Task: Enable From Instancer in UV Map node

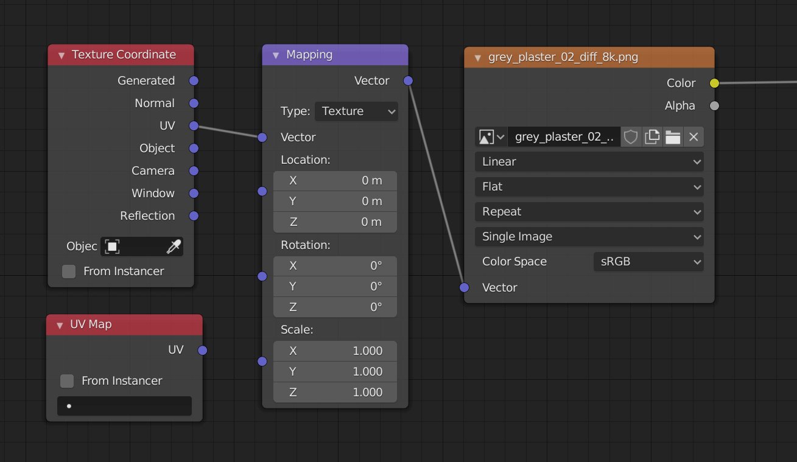Action: tap(67, 381)
